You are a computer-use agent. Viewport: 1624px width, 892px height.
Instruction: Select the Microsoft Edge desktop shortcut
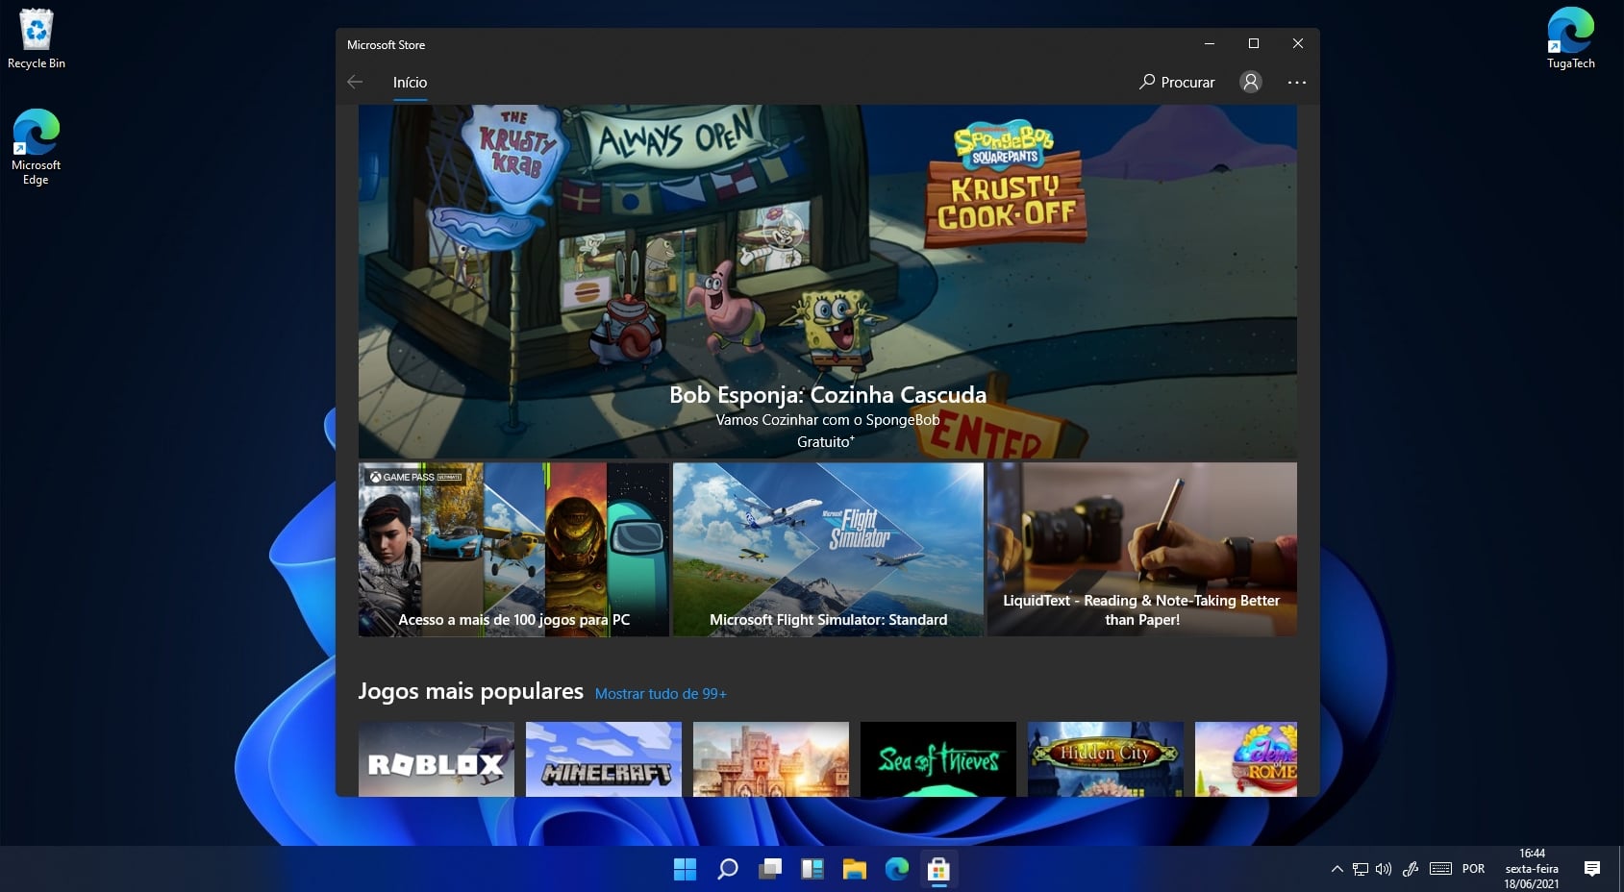click(x=37, y=147)
